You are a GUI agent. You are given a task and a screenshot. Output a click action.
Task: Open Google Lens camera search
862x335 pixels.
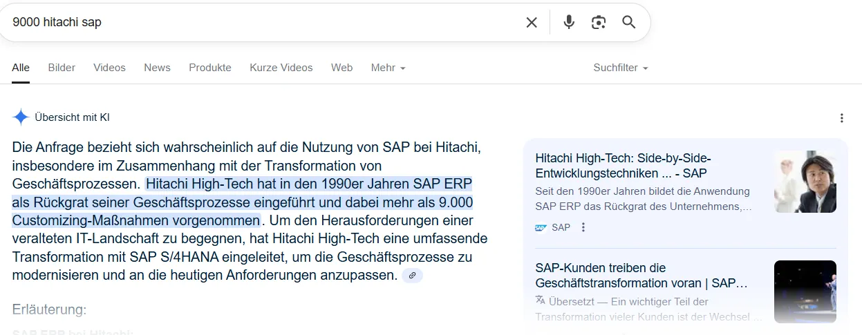tap(599, 22)
